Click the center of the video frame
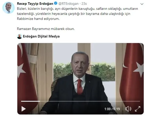 click(x=81, y=79)
